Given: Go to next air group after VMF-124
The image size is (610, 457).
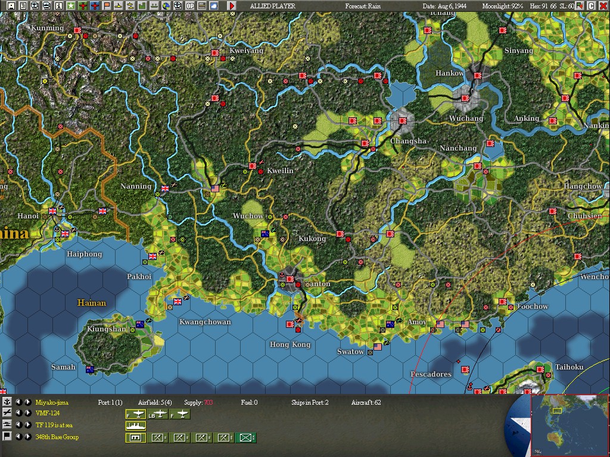Looking at the screenshot, I should pyautogui.click(x=28, y=413).
